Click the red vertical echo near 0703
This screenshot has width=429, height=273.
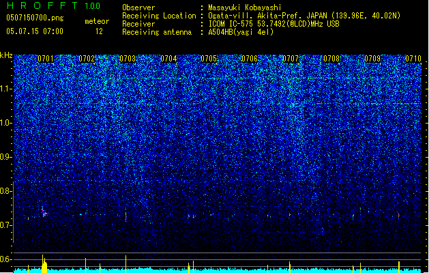click(126, 216)
